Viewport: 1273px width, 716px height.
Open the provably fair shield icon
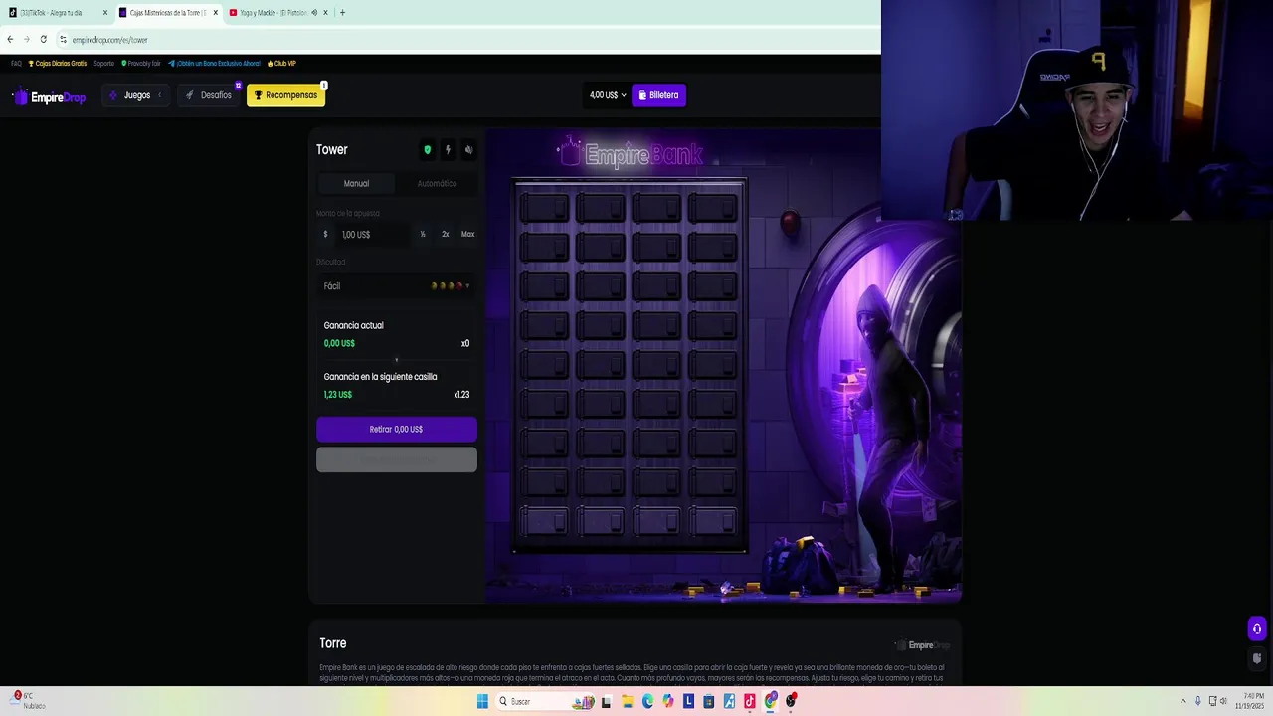click(x=428, y=150)
